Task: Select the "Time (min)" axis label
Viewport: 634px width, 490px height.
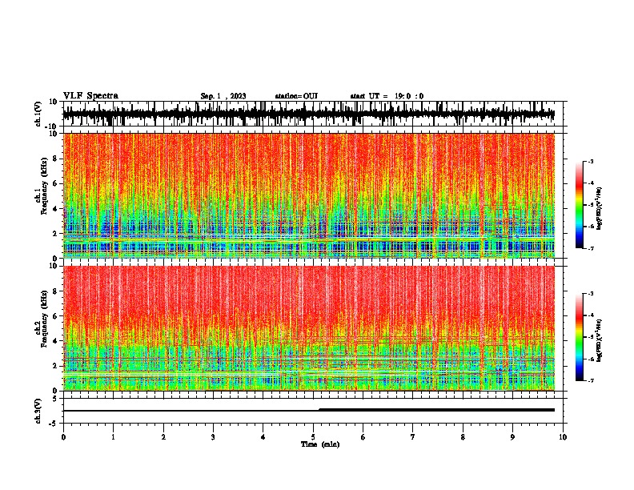Action: click(320, 444)
